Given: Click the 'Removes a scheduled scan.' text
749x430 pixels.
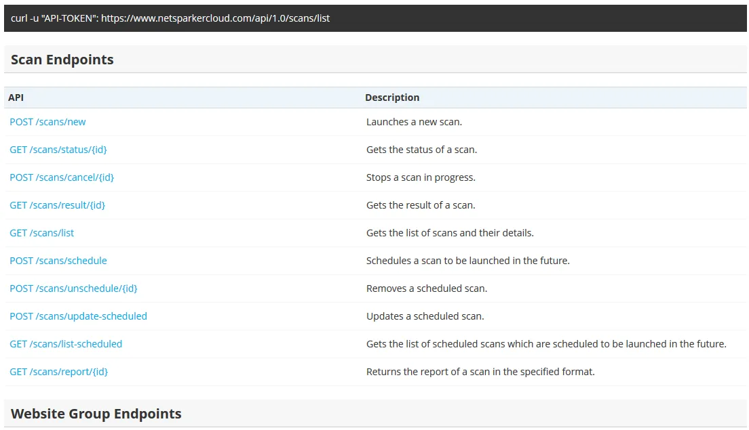Looking at the screenshot, I should pyautogui.click(x=427, y=288).
